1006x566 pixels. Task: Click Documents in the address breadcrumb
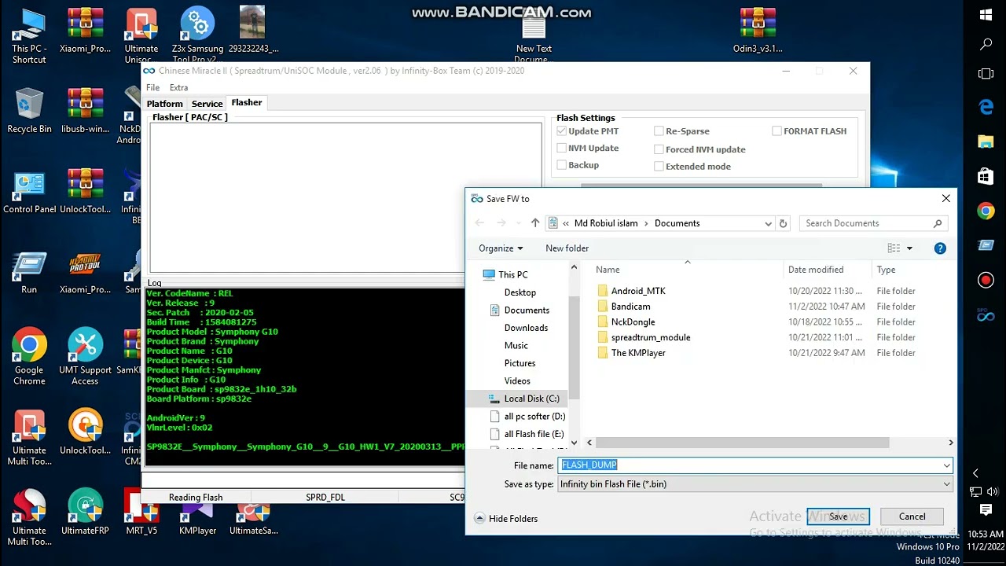click(x=677, y=223)
